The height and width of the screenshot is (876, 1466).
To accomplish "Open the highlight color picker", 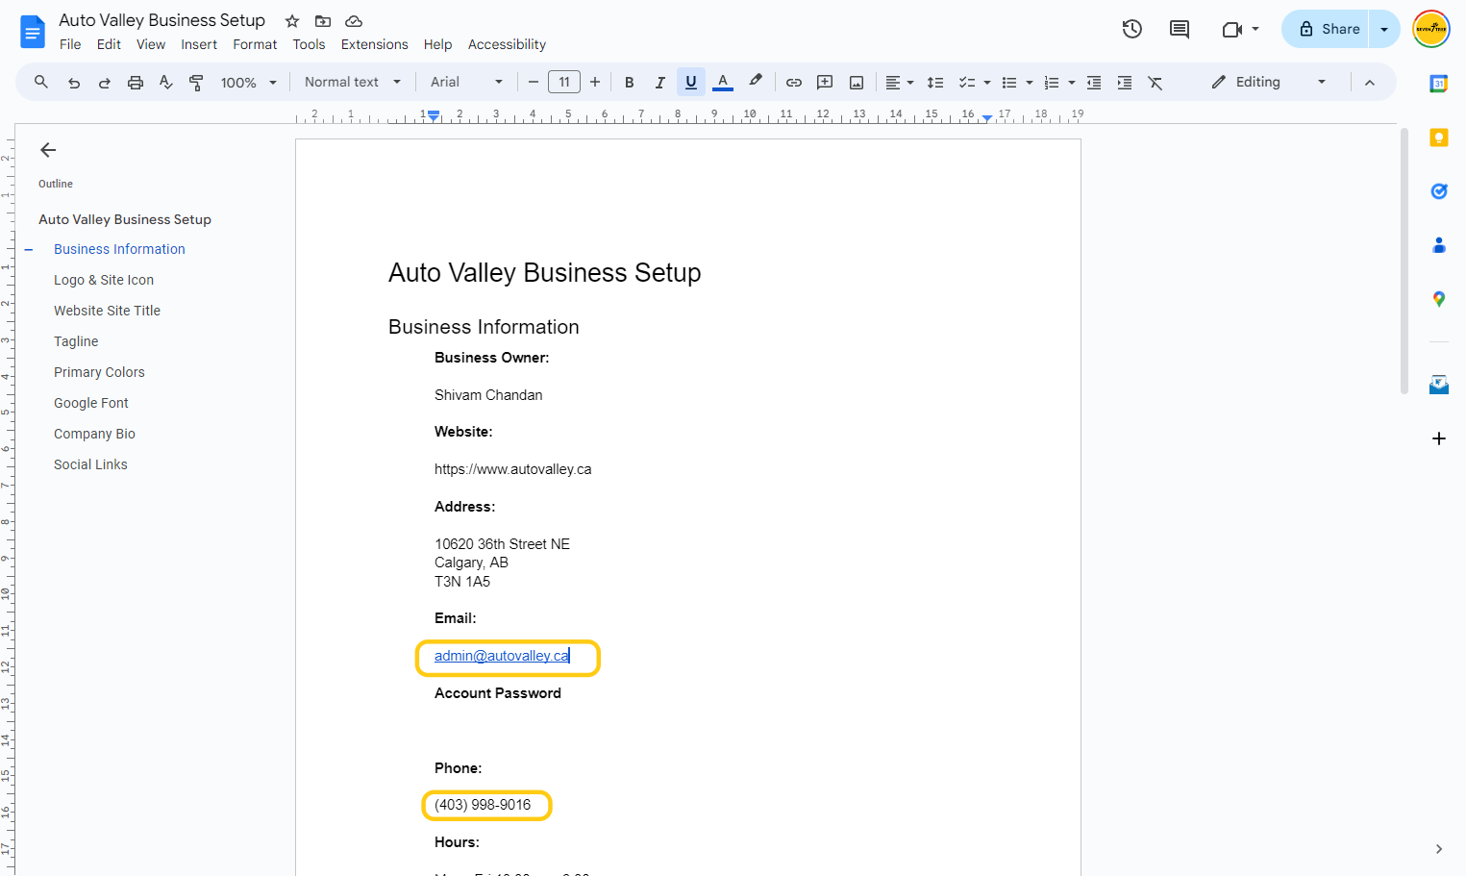I will click(756, 83).
